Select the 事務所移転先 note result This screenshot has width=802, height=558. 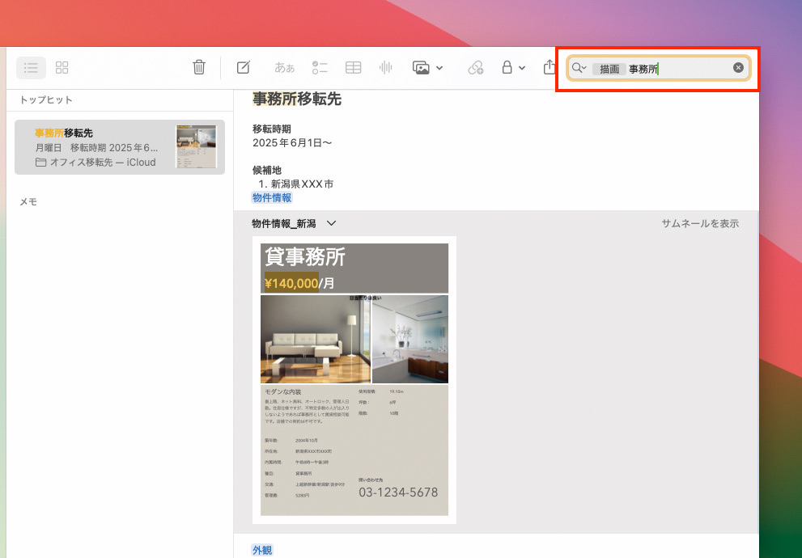click(x=120, y=147)
